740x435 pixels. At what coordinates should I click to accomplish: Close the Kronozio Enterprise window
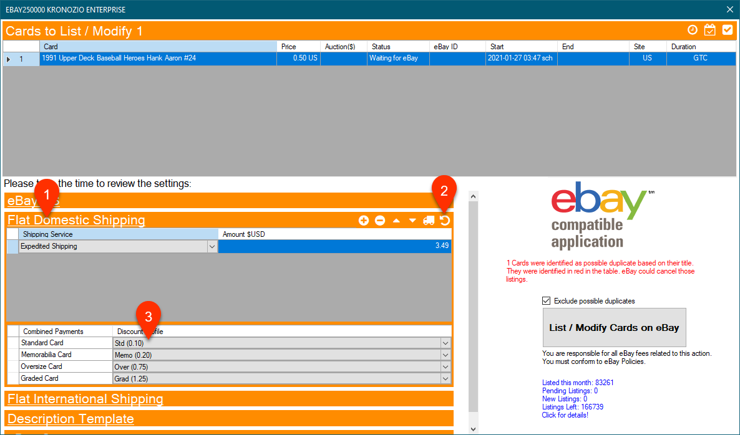coord(729,9)
